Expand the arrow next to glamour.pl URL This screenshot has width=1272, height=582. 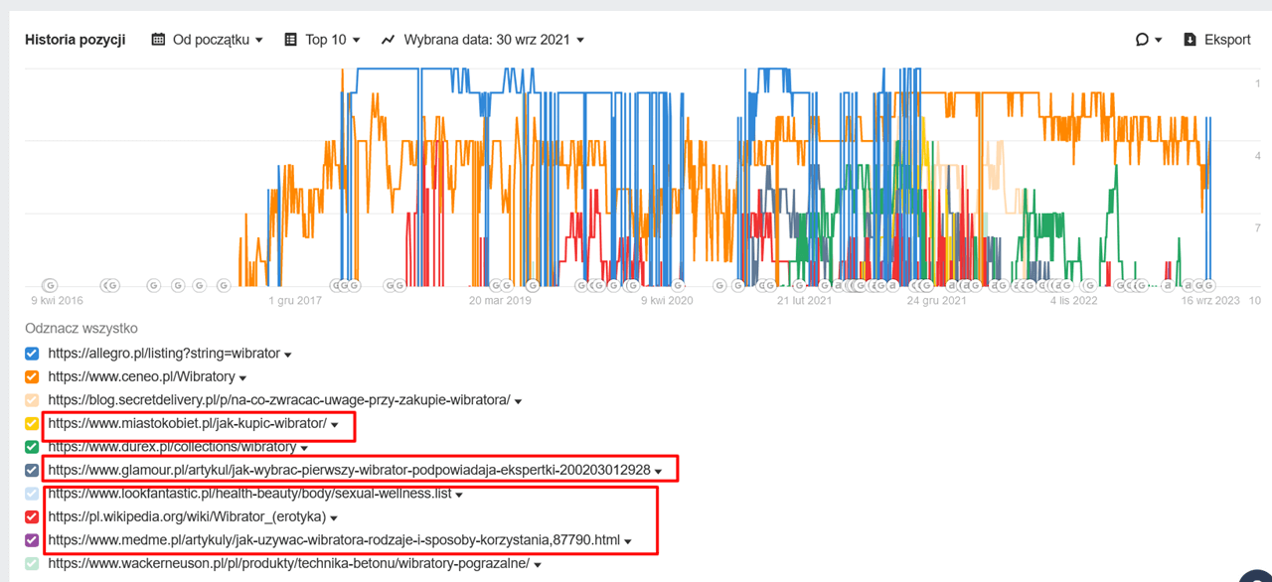point(658,471)
